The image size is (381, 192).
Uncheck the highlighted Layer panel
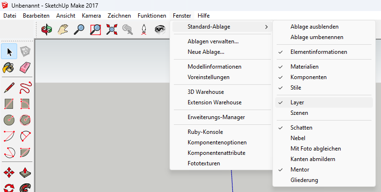coord(324,102)
